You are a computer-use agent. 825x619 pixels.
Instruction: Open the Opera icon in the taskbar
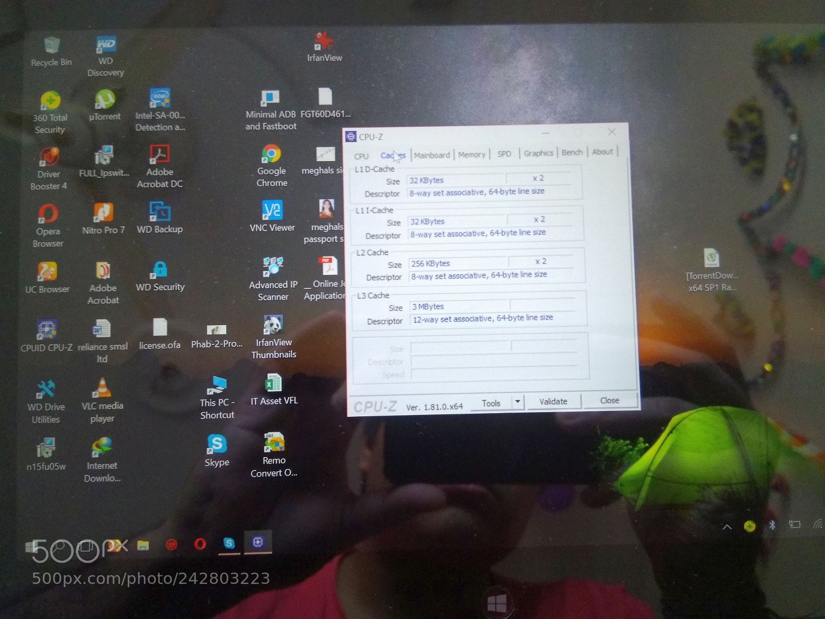point(200,544)
